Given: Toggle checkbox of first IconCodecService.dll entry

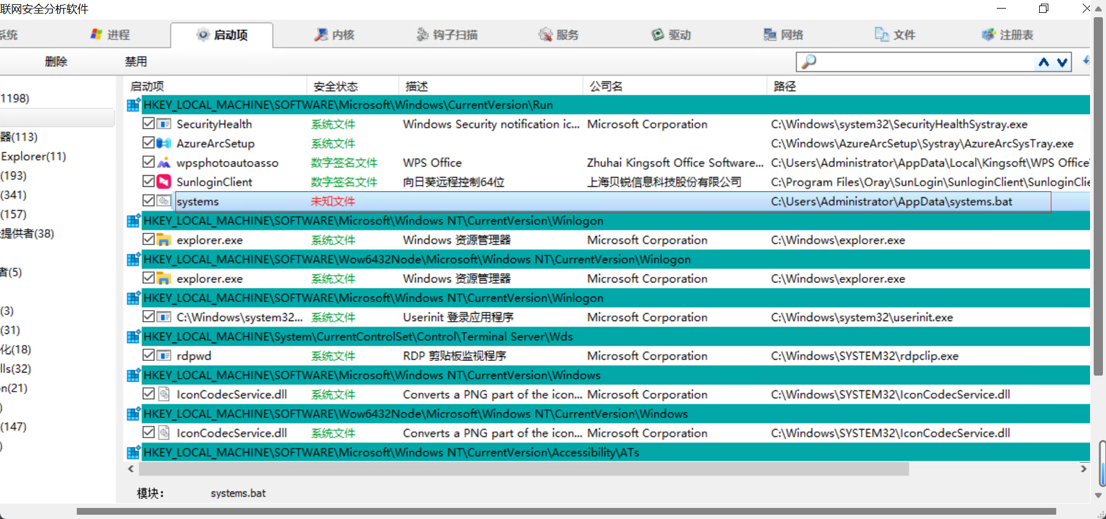Looking at the screenshot, I should 148,394.
